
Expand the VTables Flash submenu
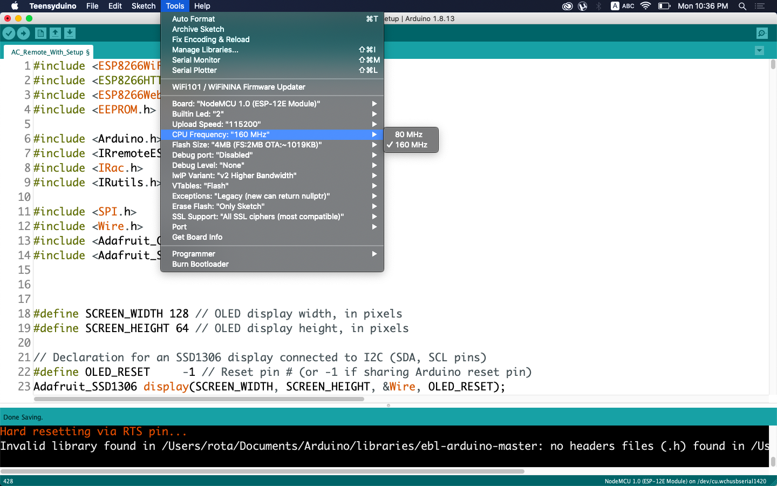point(272,186)
